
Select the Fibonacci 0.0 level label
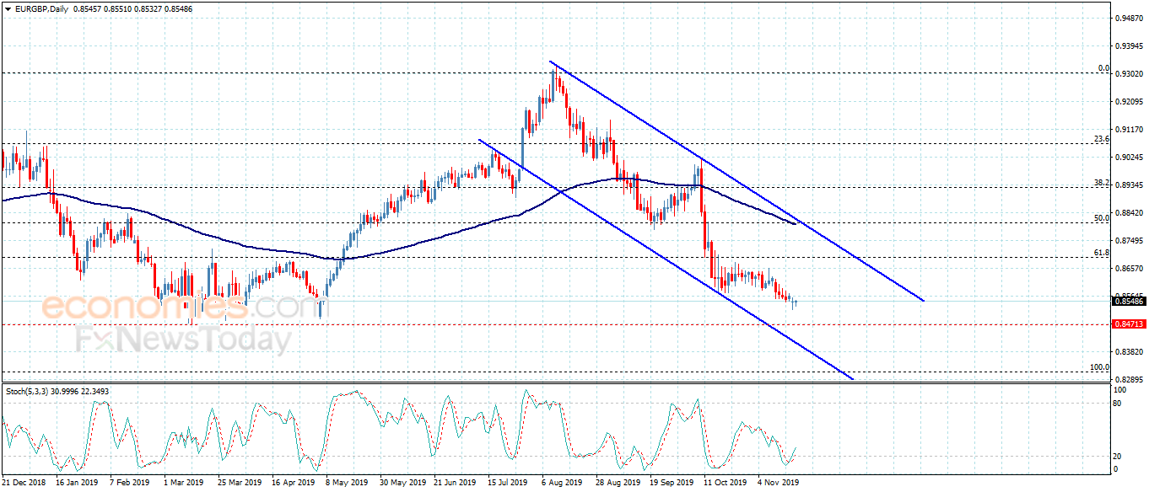pyautogui.click(x=1103, y=68)
